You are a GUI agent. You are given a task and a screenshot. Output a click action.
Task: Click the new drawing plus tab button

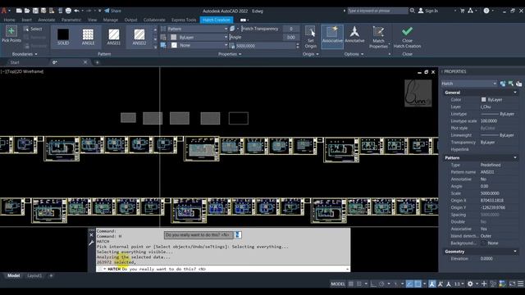pos(97,62)
